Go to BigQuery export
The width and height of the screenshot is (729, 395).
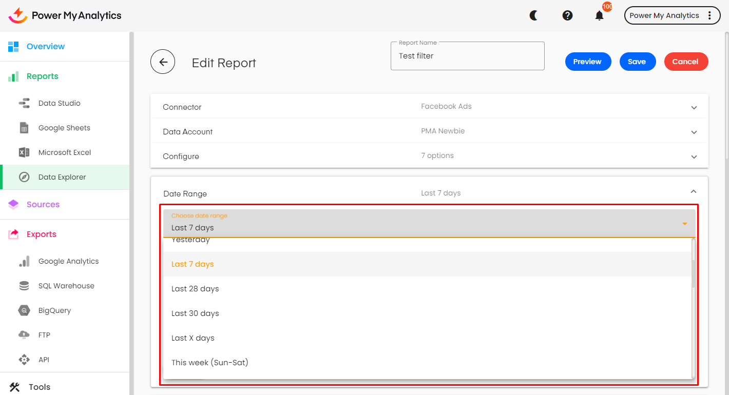pyautogui.click(x=54, y=310)
